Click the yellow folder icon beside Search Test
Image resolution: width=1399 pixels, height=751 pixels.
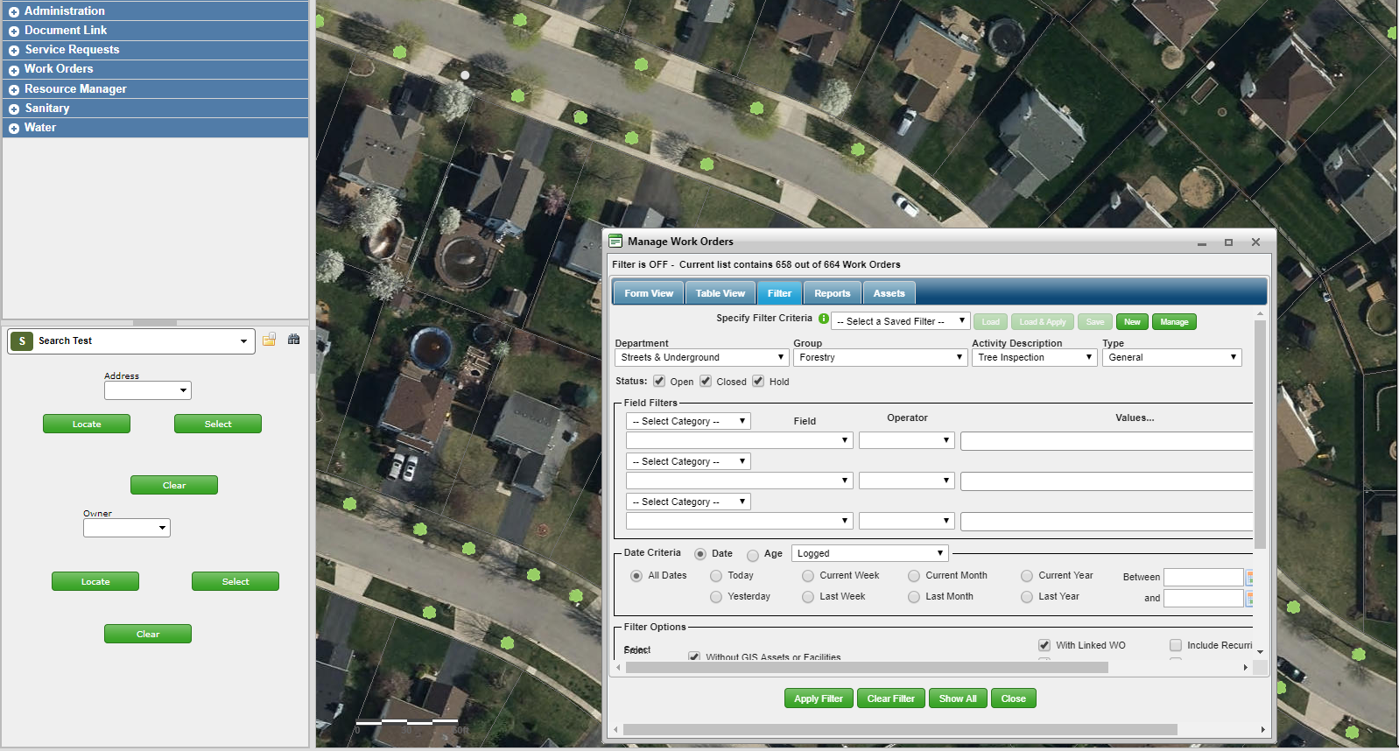(269, 340)
